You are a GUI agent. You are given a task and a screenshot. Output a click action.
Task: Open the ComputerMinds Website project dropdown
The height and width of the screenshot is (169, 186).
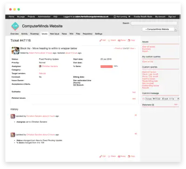159,29
